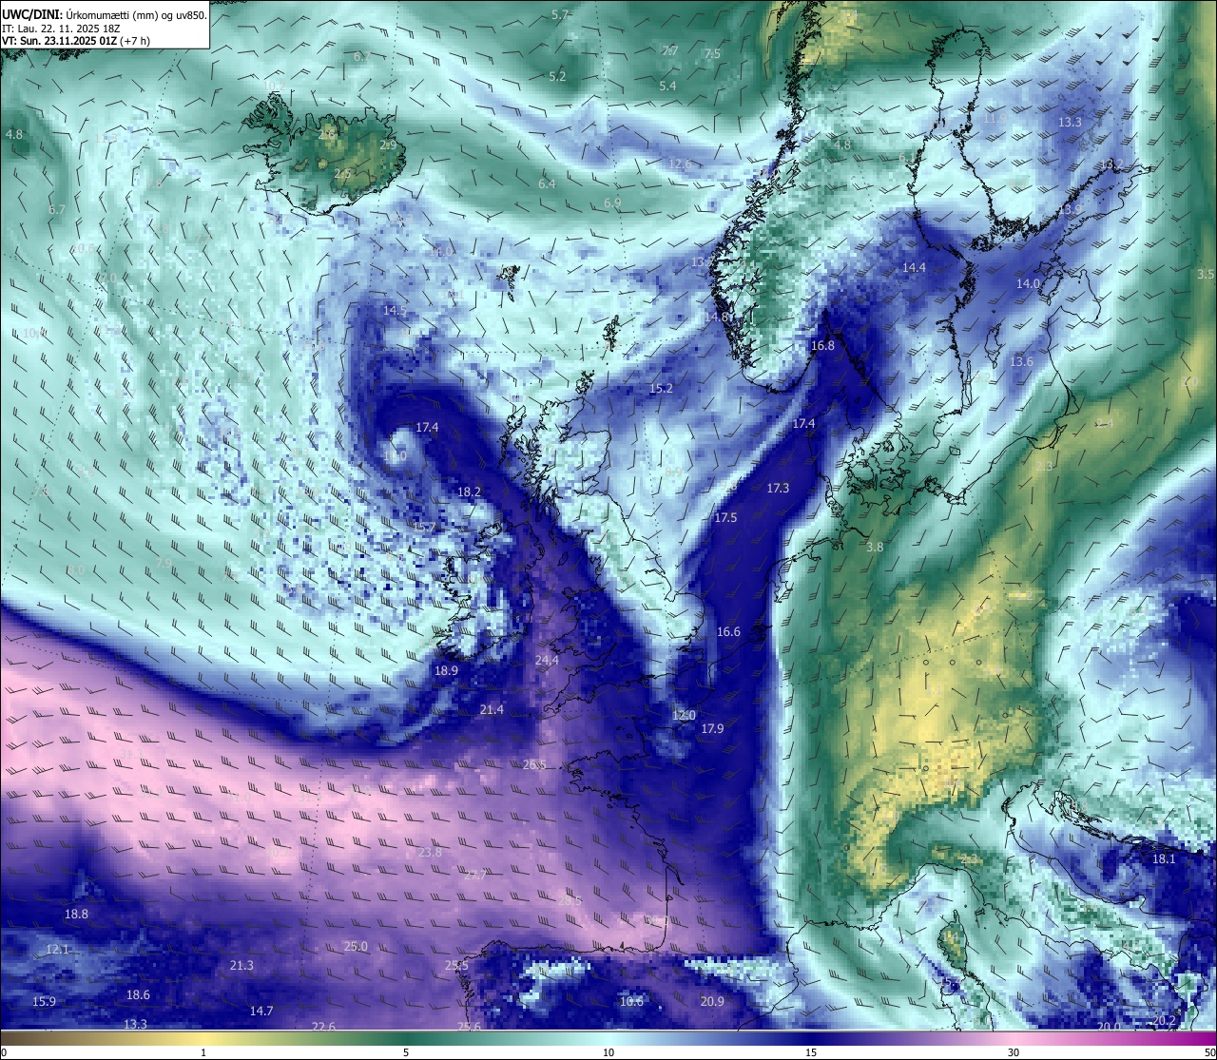Click the 14.4 value label
Viewport: 1217px width, 1060px height.
point(914,267)
